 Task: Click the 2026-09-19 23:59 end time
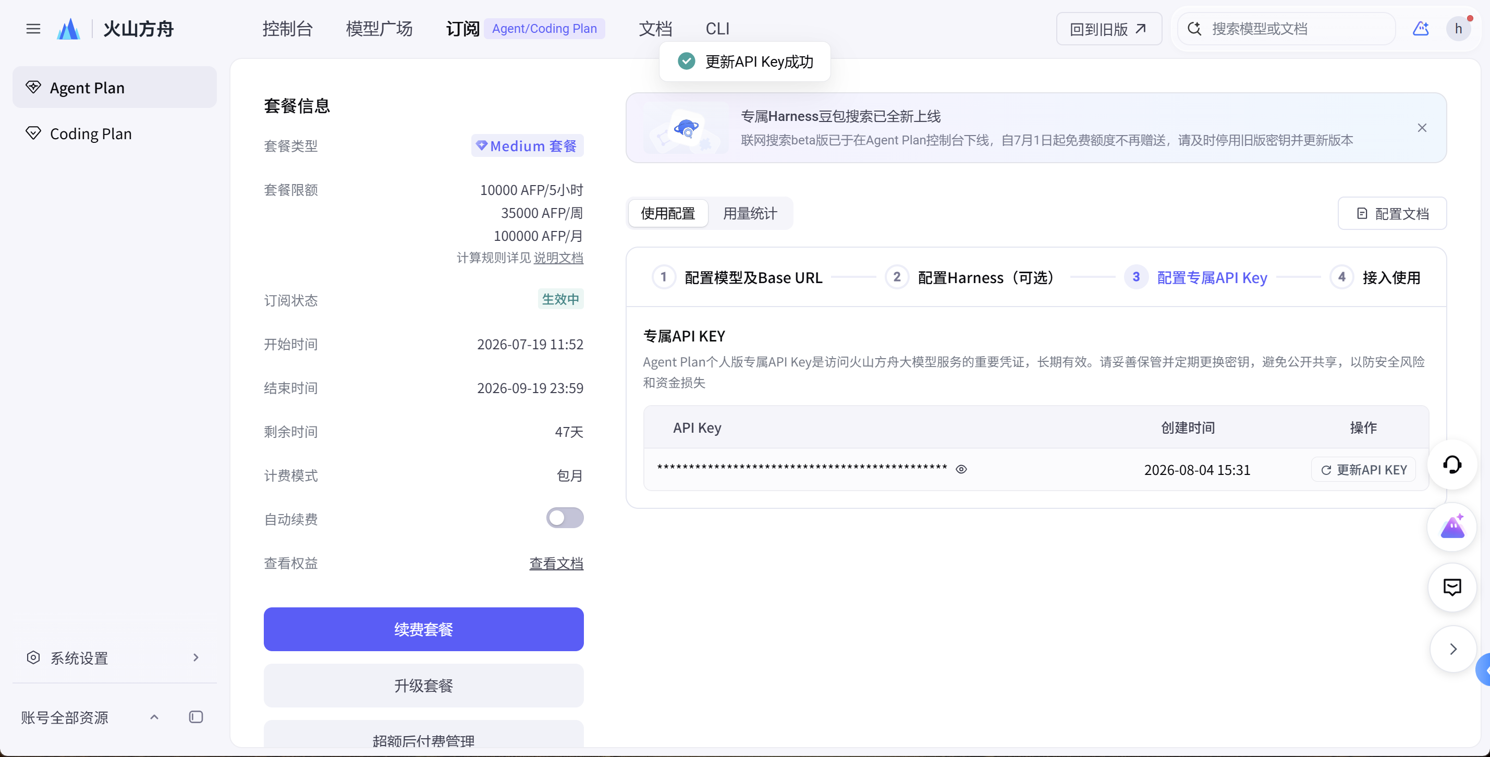point(530,387)
